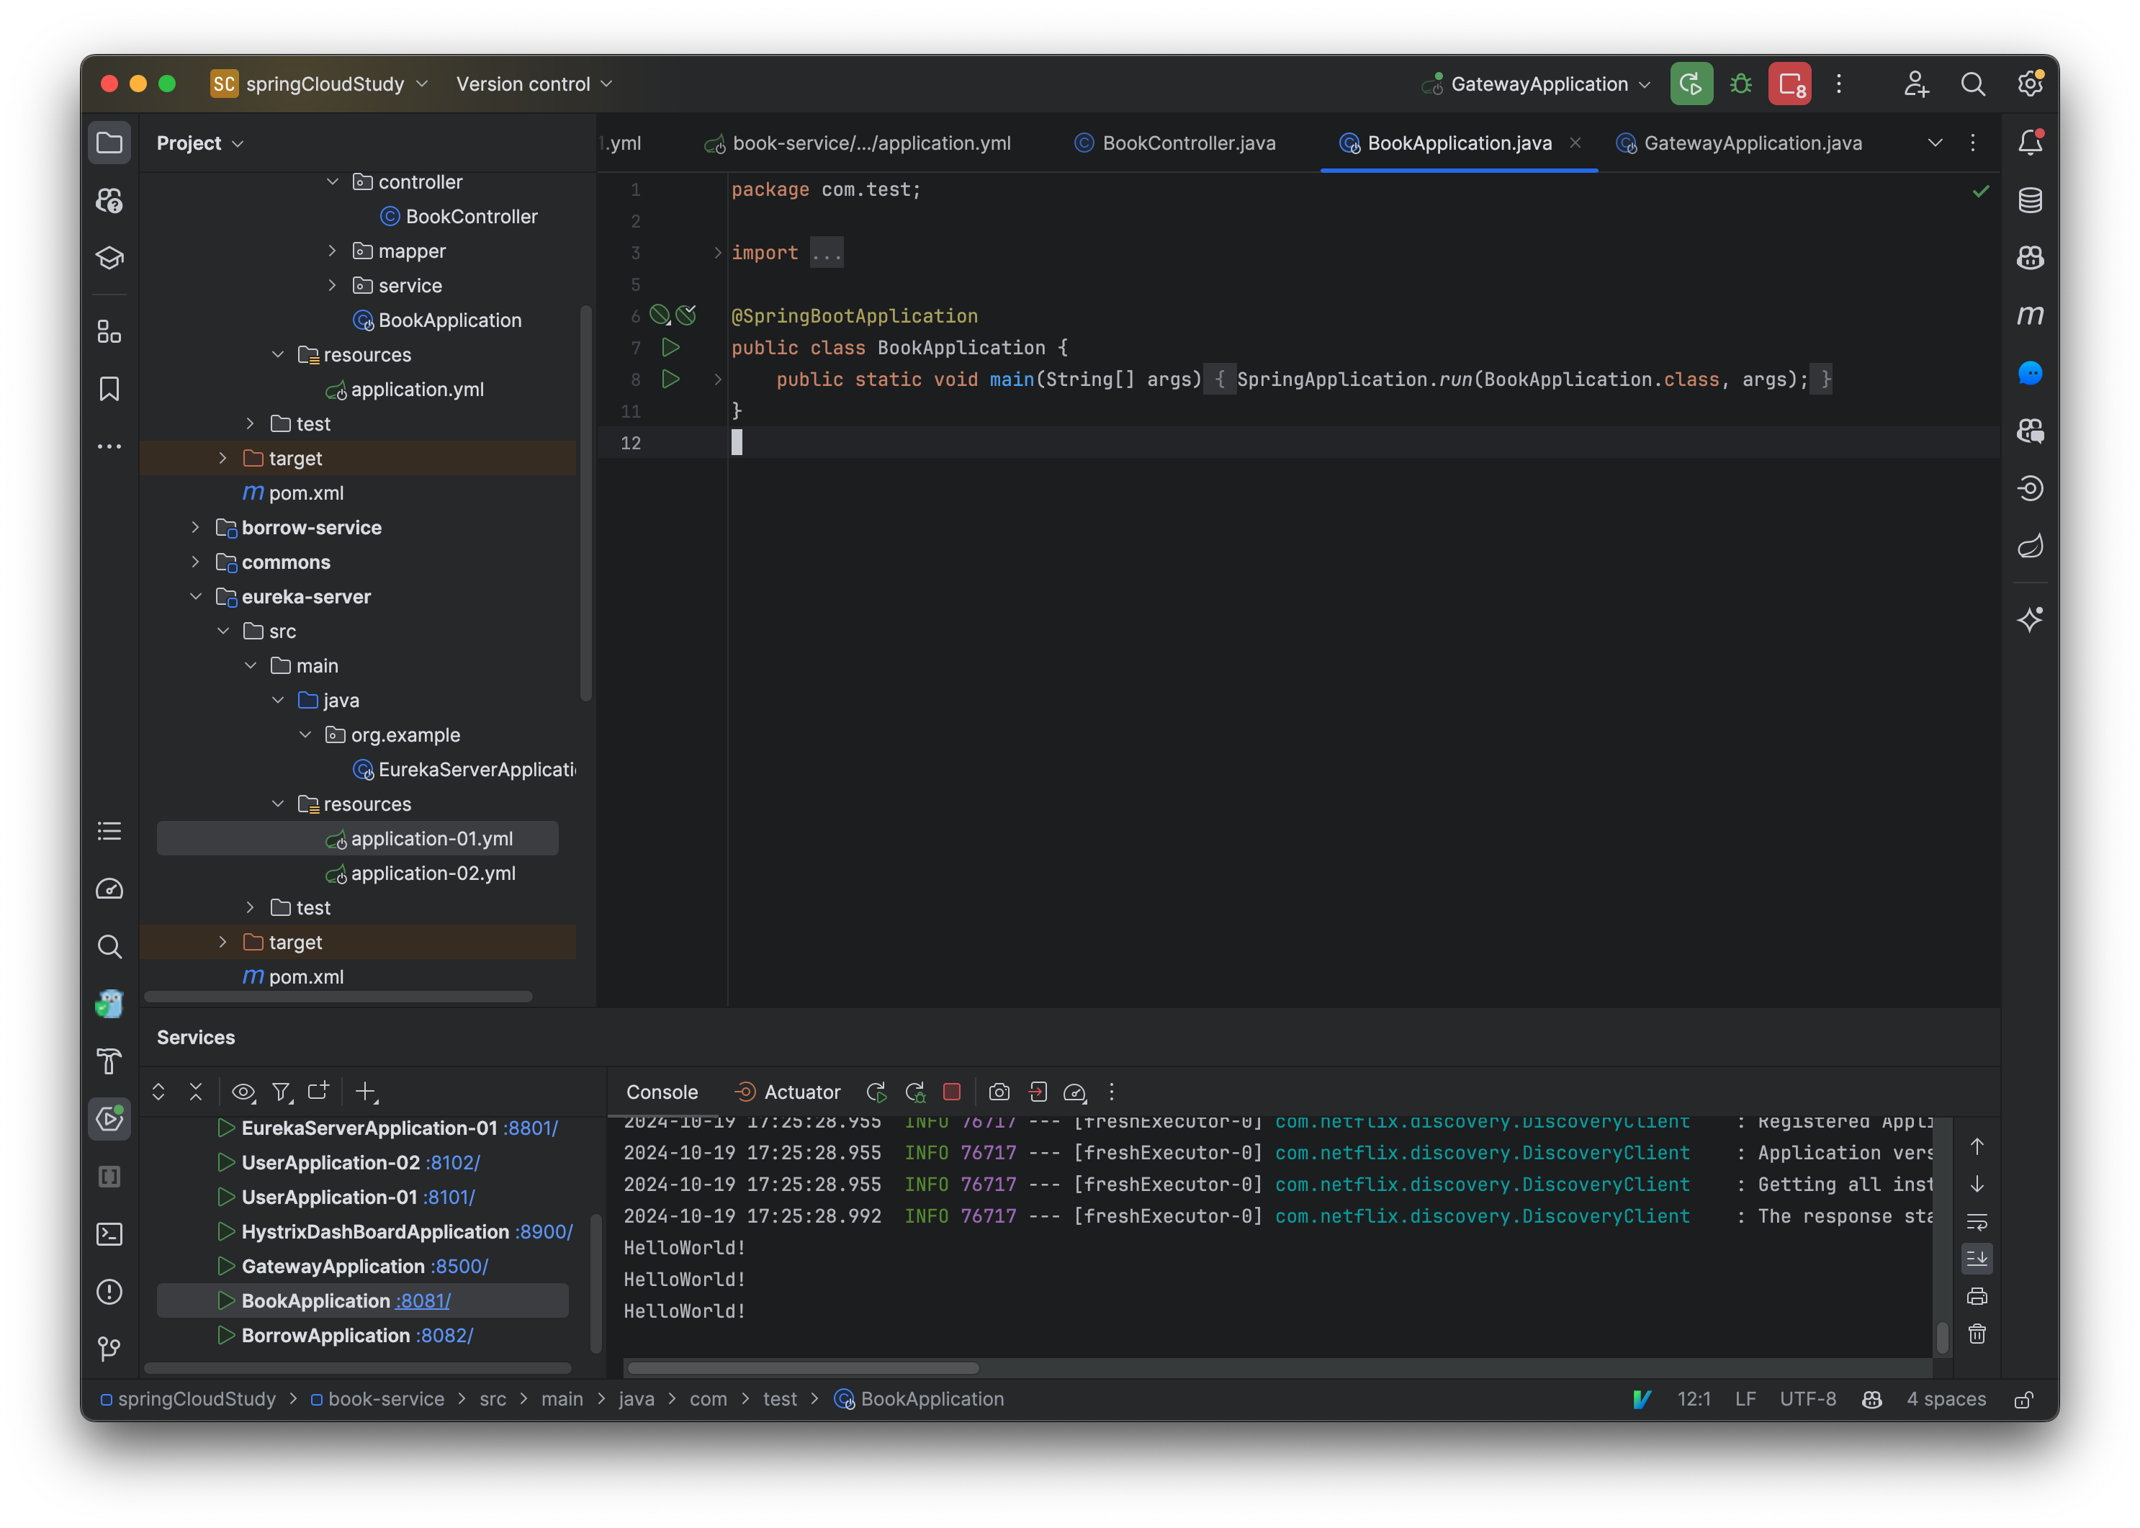Add service with plus icon in Services
The width and height of the screenshot is (2140, 1528).
tap(365, 1092)
